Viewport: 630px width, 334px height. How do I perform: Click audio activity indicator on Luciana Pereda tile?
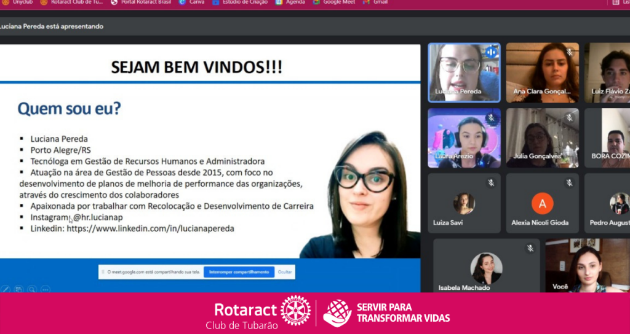click(491, 52)
